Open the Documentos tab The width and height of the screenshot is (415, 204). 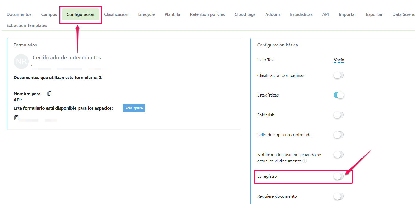click(x=19, y=14)
